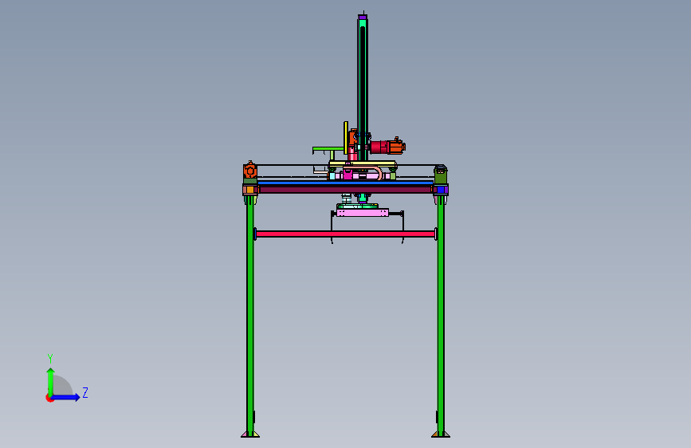The width and height of the screenshot is (691, 448).
Task: Pick the maroon main gantry beam
Action: pyautogui.click(x=346, y=190)
